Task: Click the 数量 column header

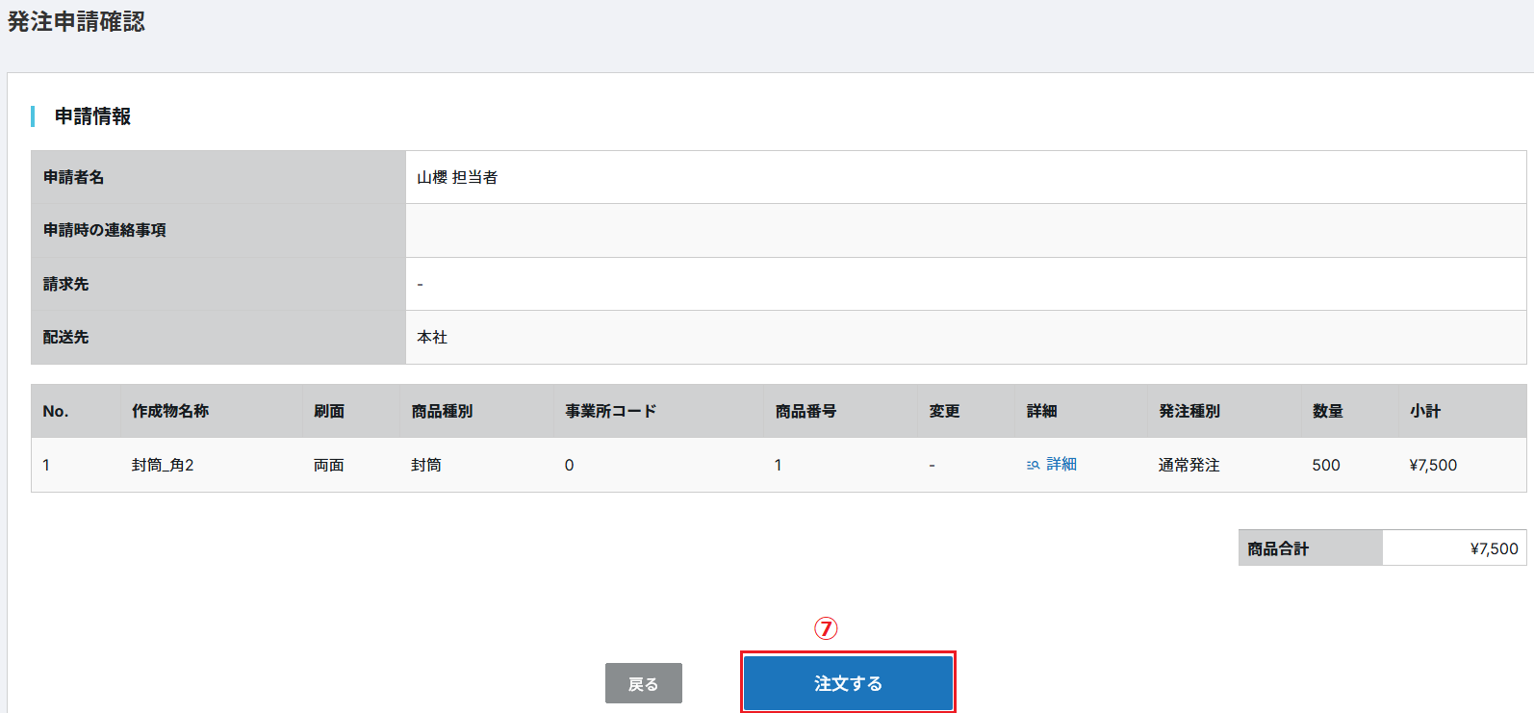Action: pyautogui.click(x=1328, y=411)
